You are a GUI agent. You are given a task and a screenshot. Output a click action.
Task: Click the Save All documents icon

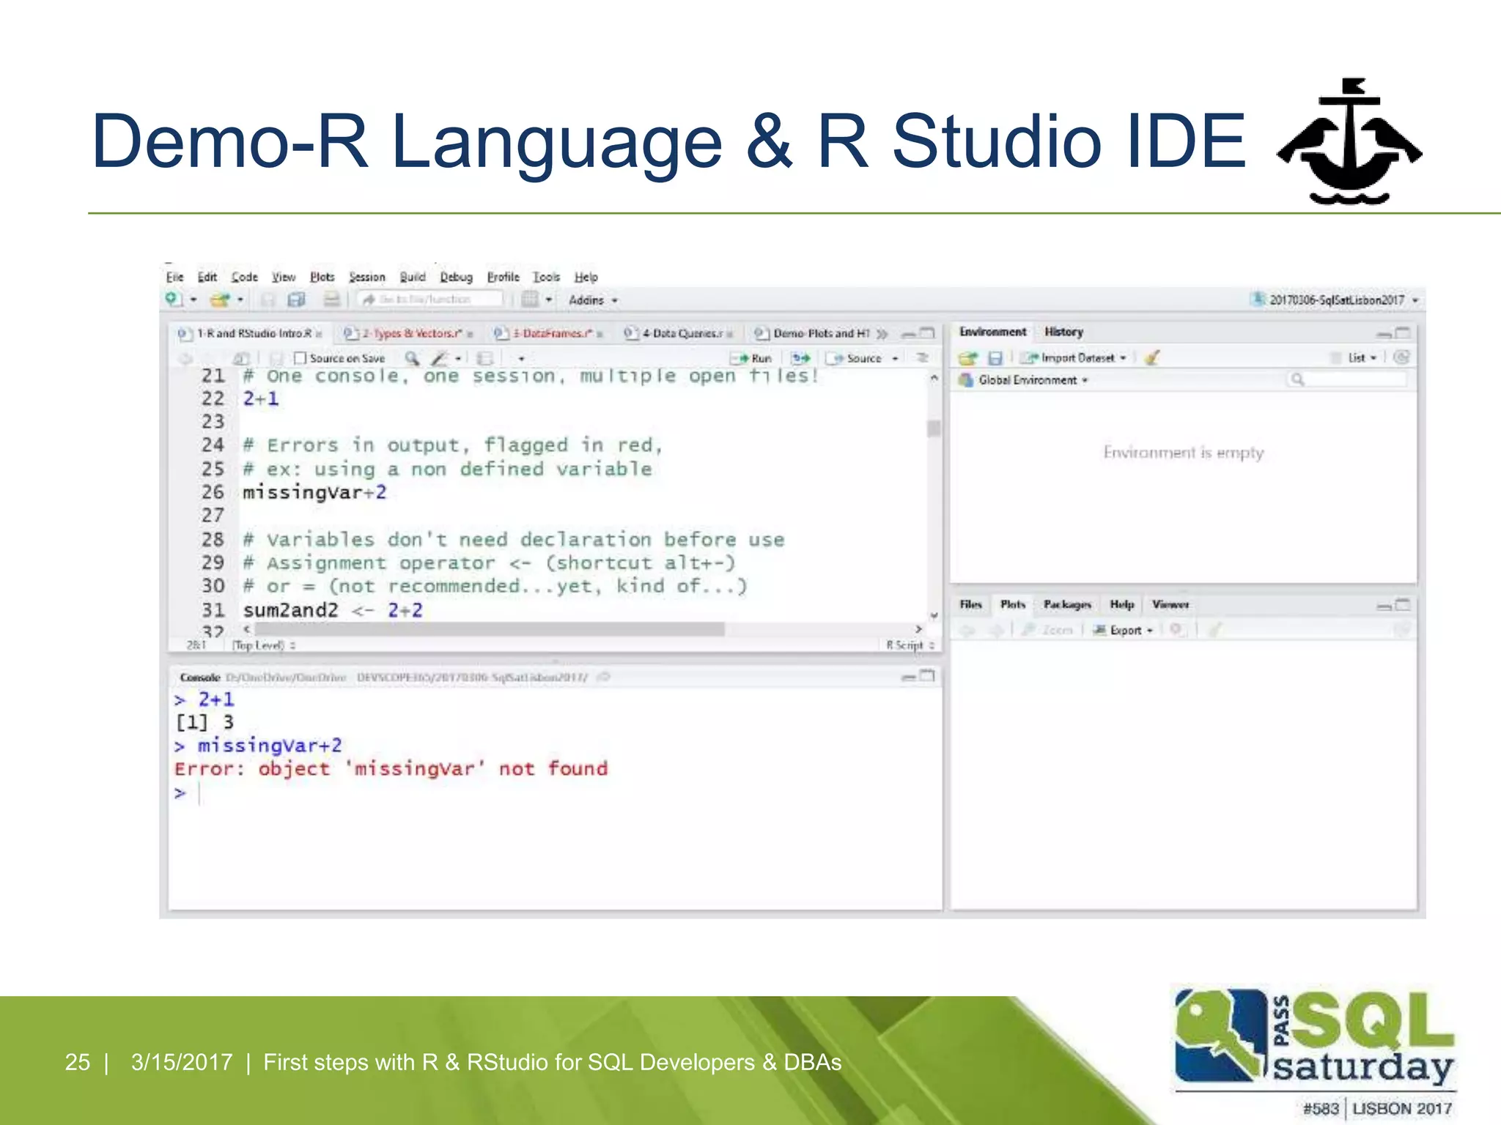296,300
